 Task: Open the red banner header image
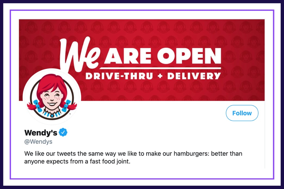pos(142,60)
